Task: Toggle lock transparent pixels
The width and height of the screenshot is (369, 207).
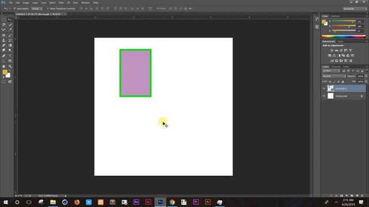Action: click(x=330, y=82)
